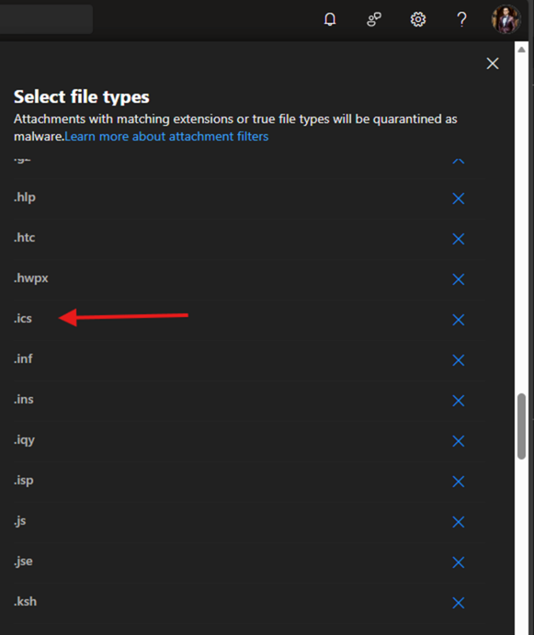Screen dimensions: 534x635
Task: Remove the .htc file type
Action: point(458,239)
